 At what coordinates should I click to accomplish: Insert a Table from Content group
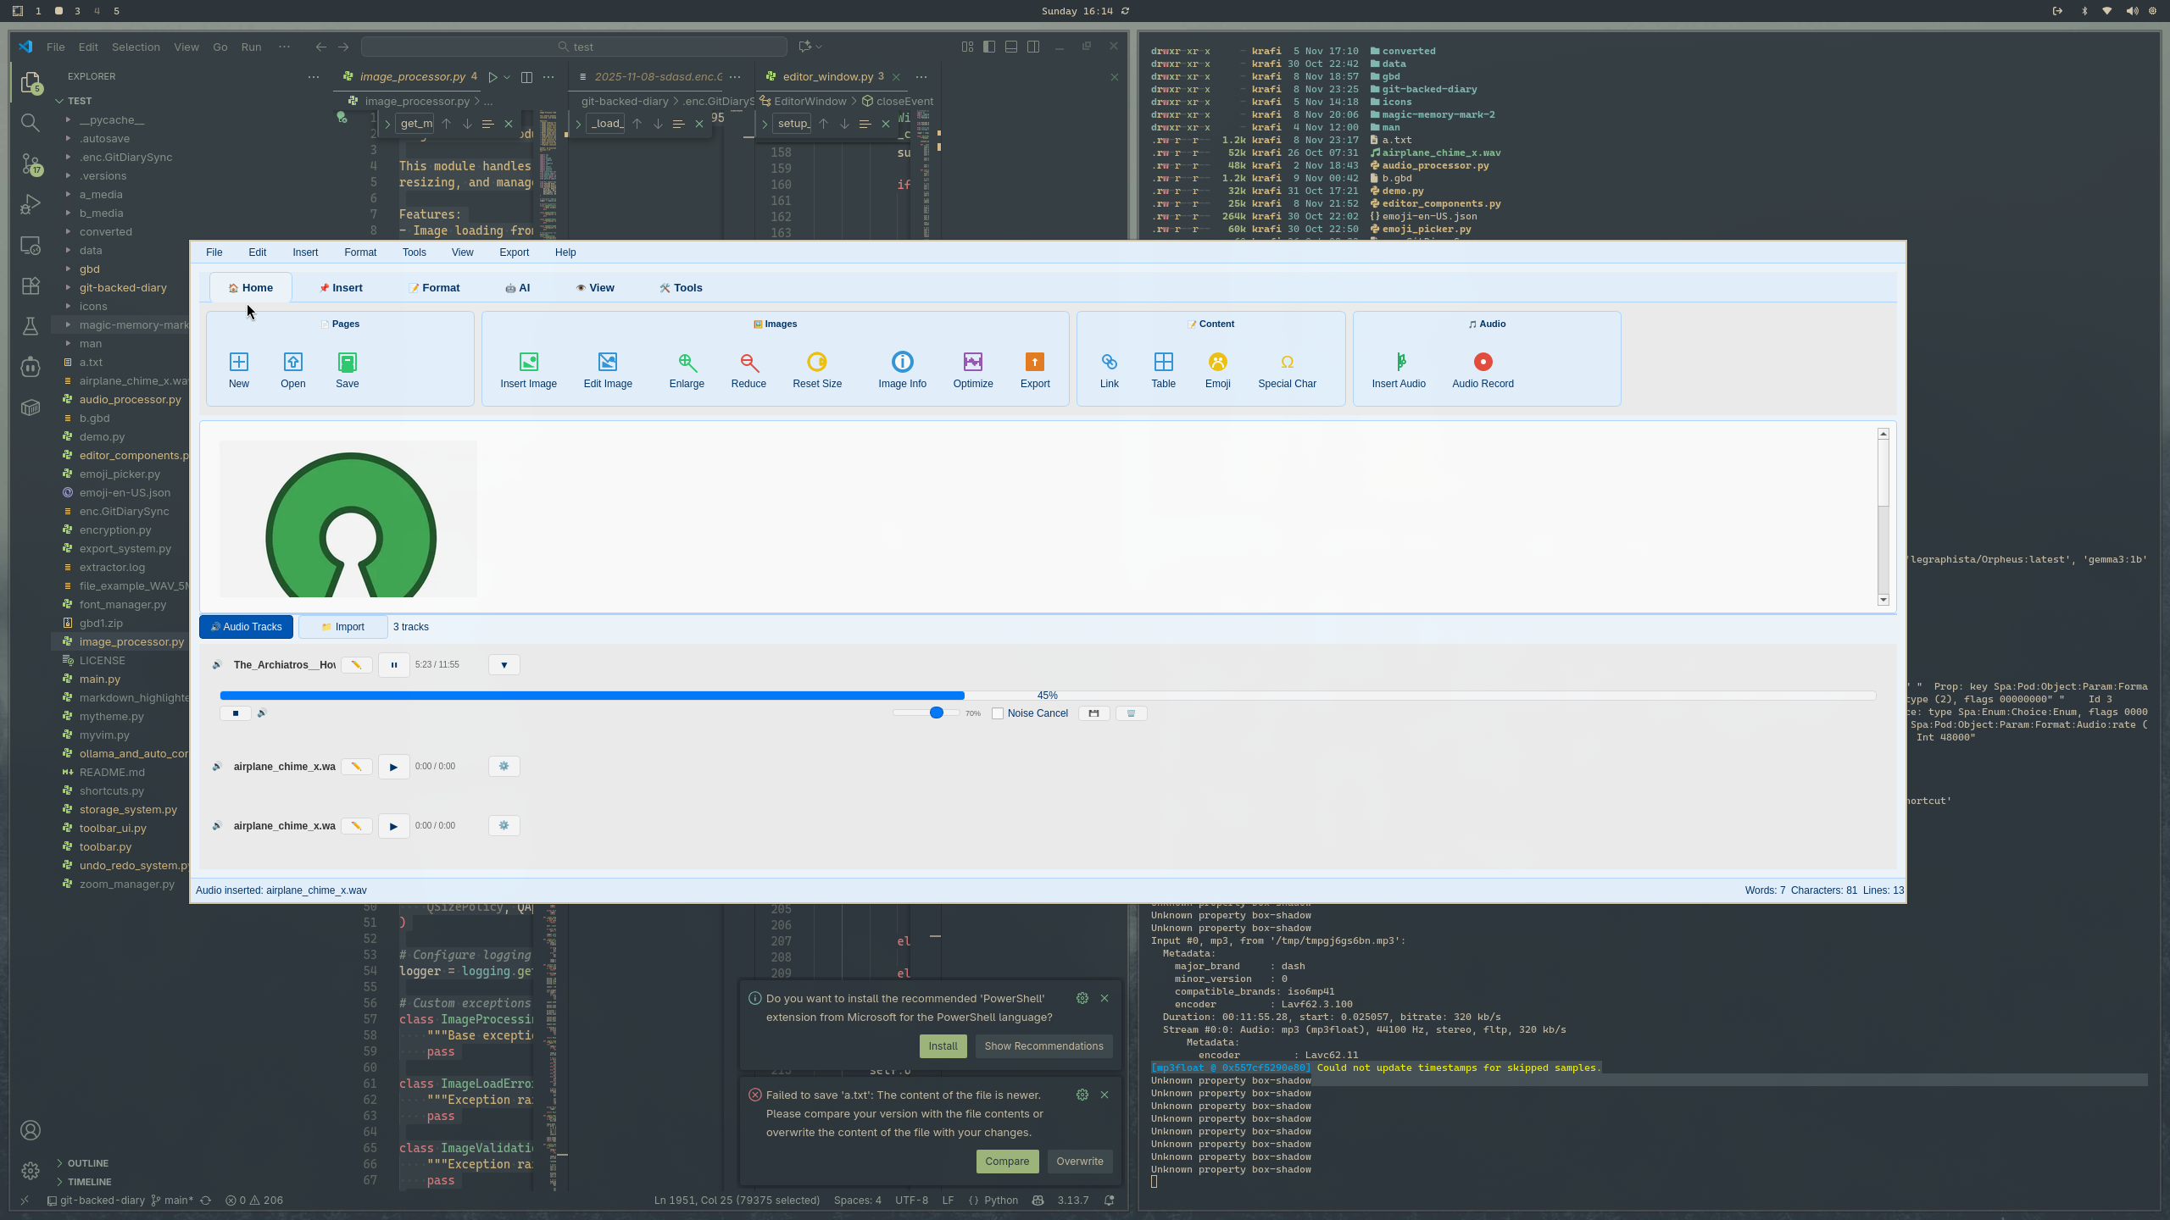point(1163,363)
